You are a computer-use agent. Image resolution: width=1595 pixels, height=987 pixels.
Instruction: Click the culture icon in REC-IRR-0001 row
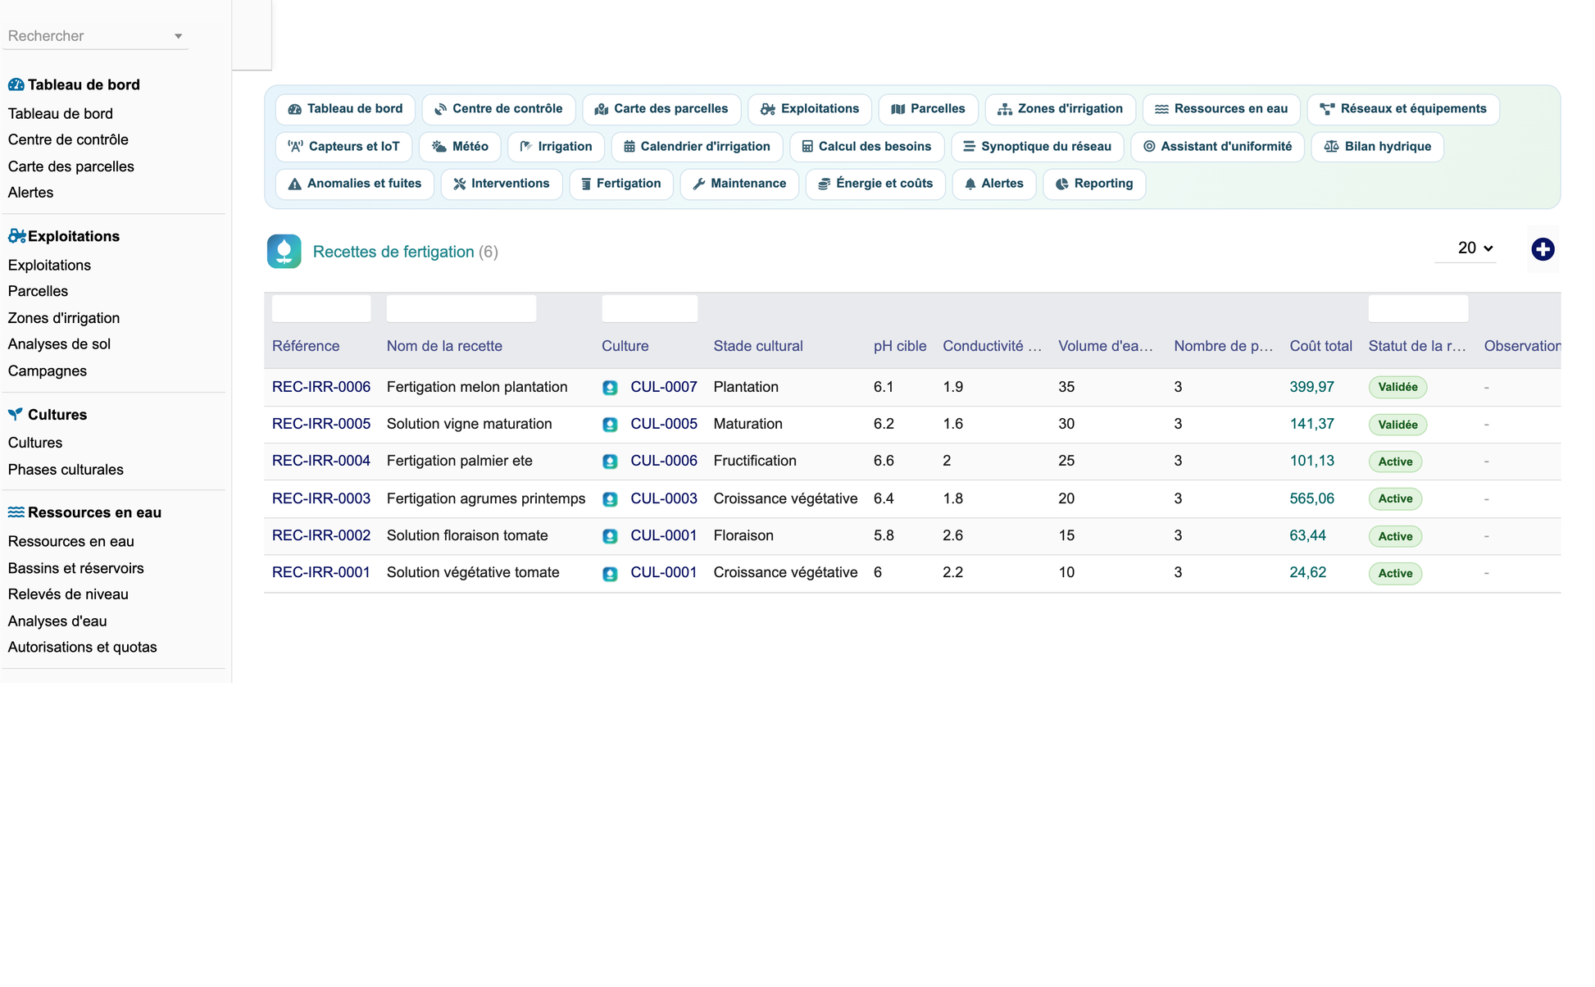point(610,574)
